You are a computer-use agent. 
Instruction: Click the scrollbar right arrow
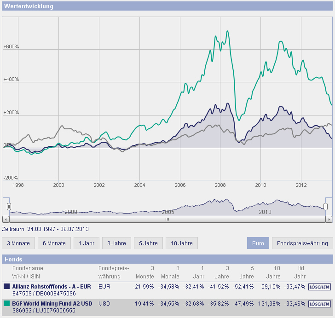click(329, 219)
